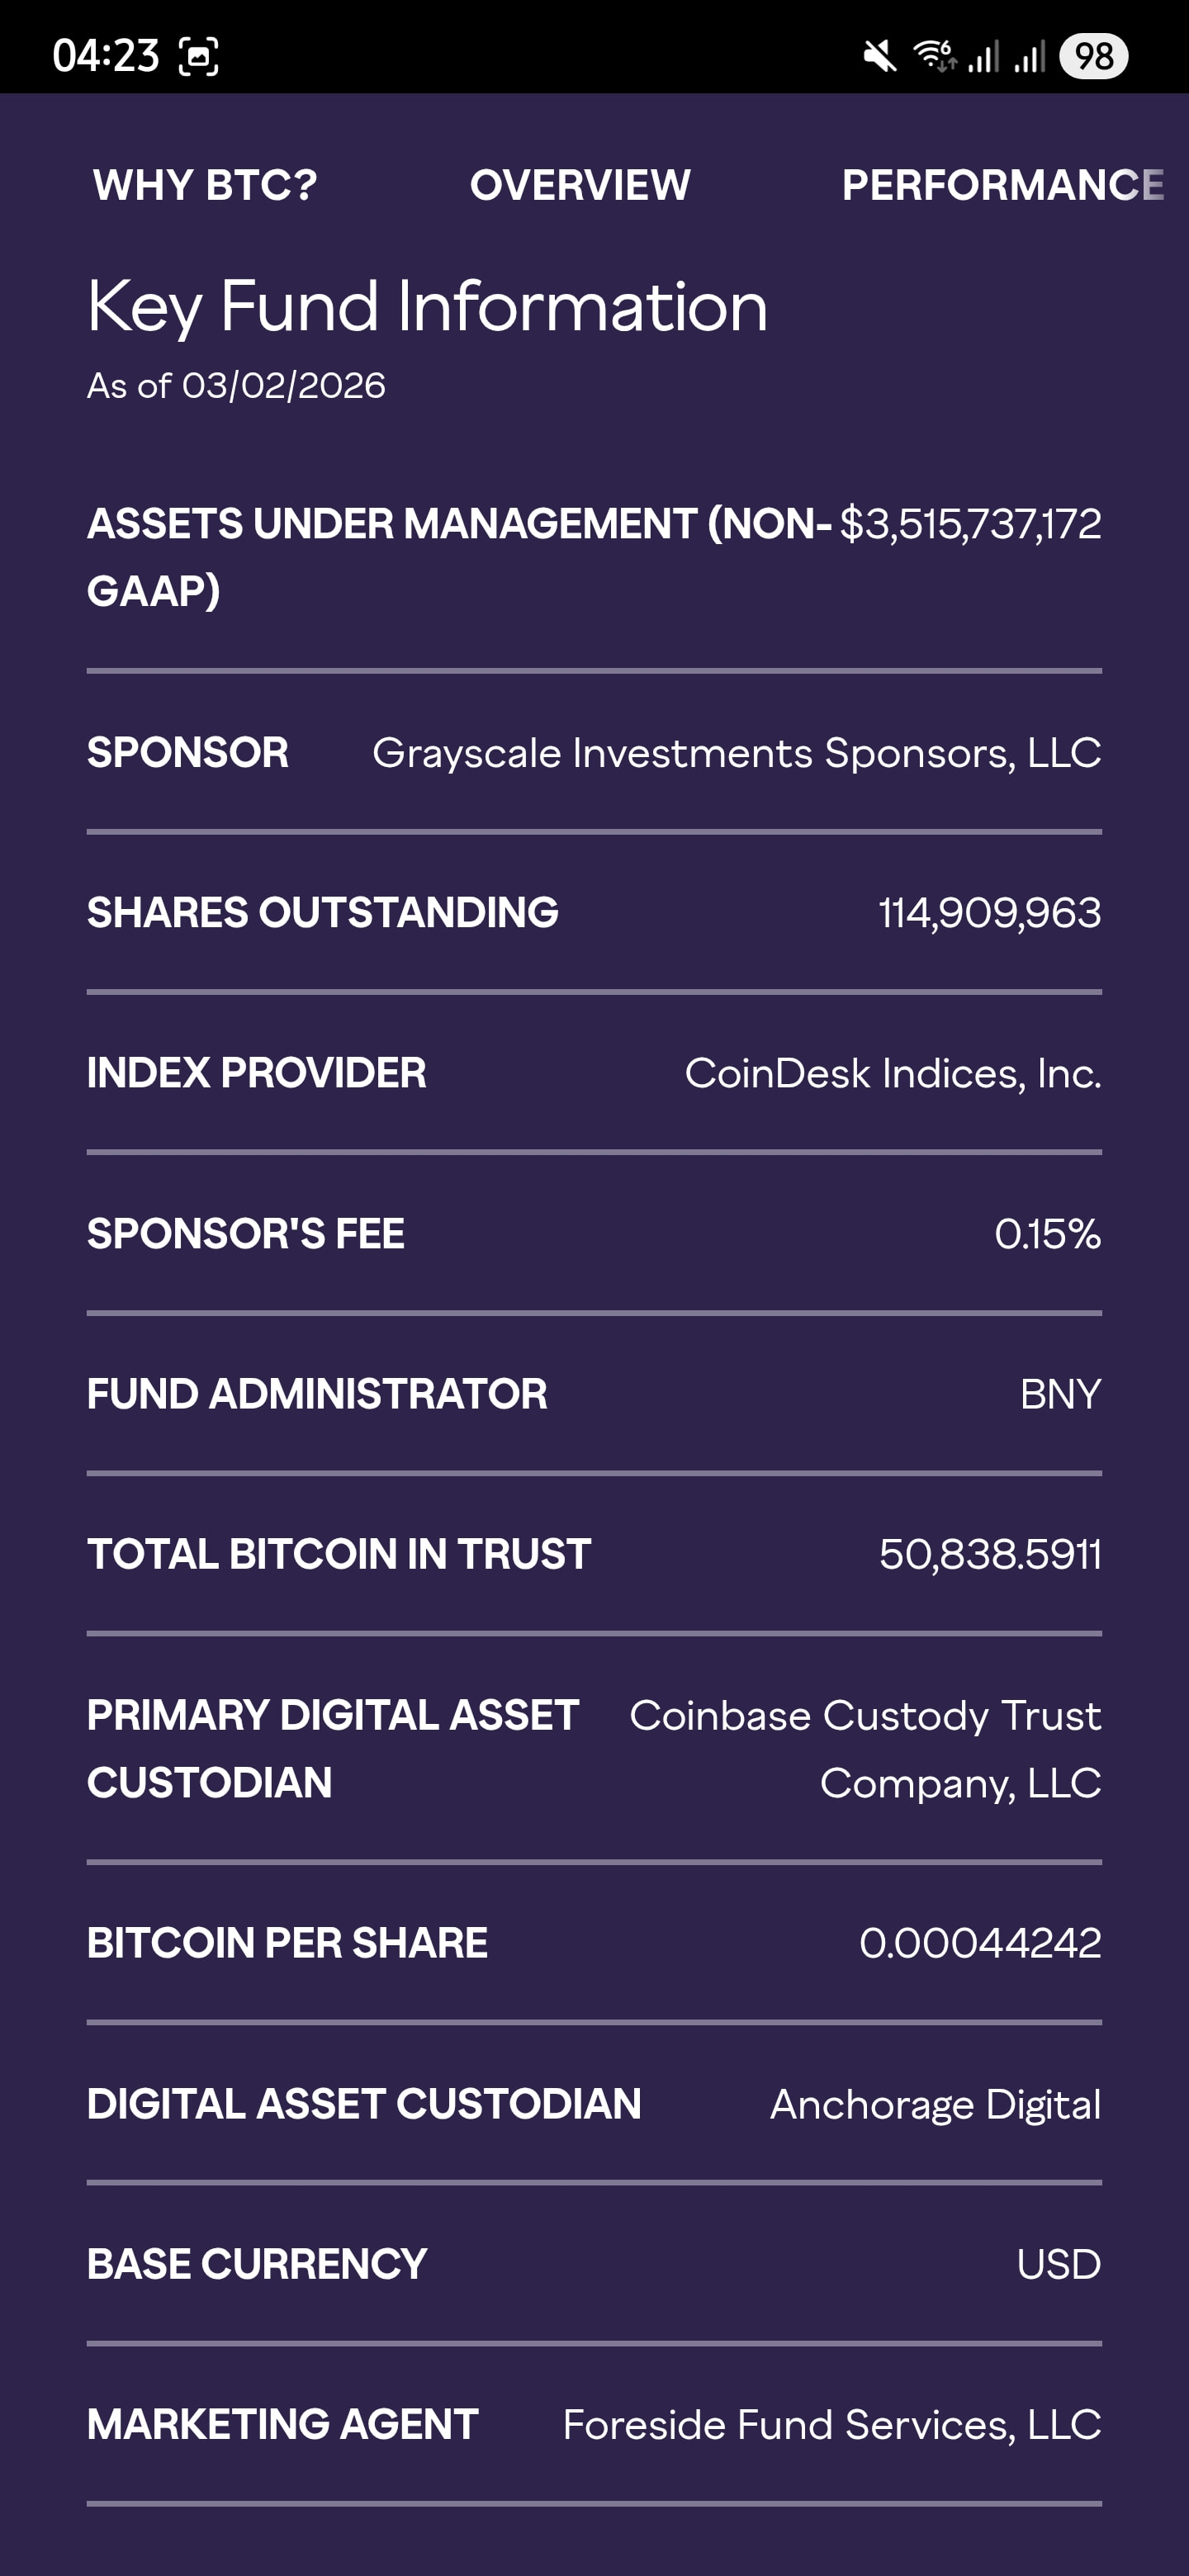Tap the first cellular signal icon
The width and height of the screenshot is (1189, 2576).
coord(984,56)
